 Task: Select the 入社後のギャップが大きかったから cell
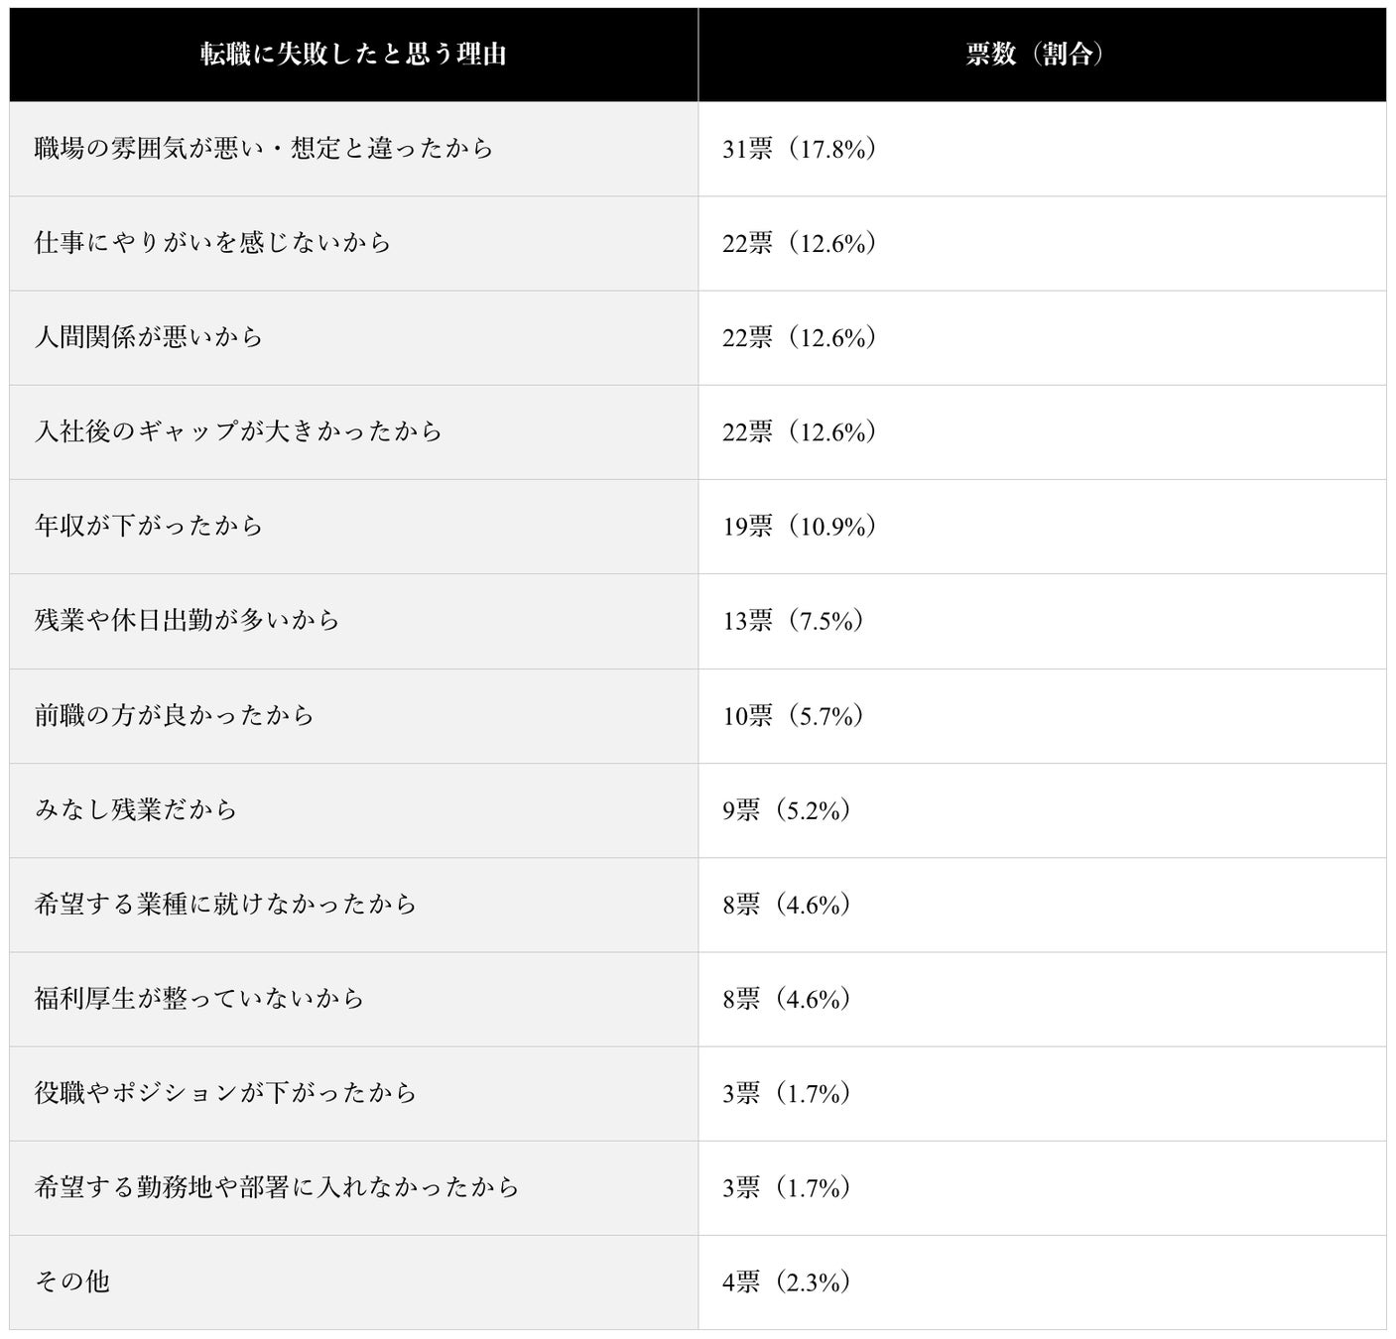(238, 431)
